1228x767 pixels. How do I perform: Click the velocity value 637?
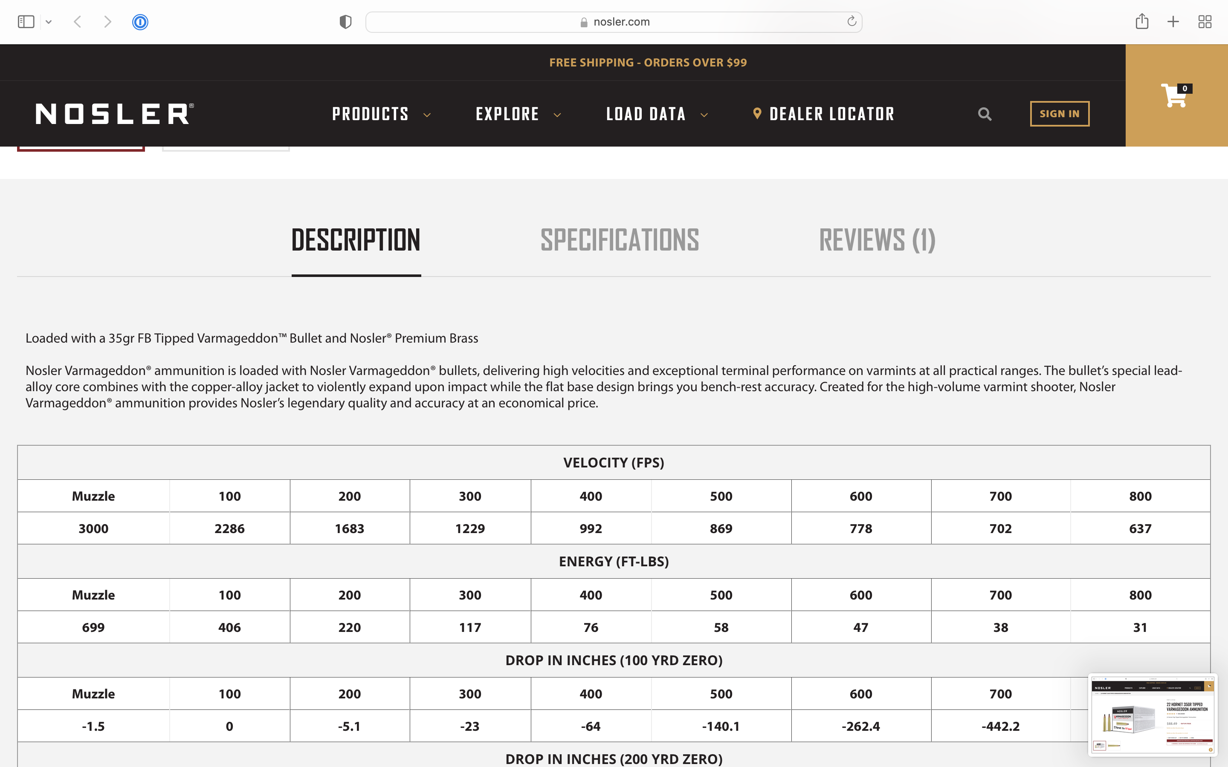pos(1140,528)
